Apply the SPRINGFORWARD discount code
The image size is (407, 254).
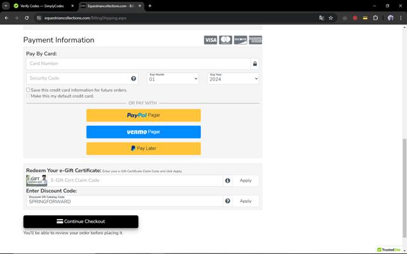click(245, 201)
